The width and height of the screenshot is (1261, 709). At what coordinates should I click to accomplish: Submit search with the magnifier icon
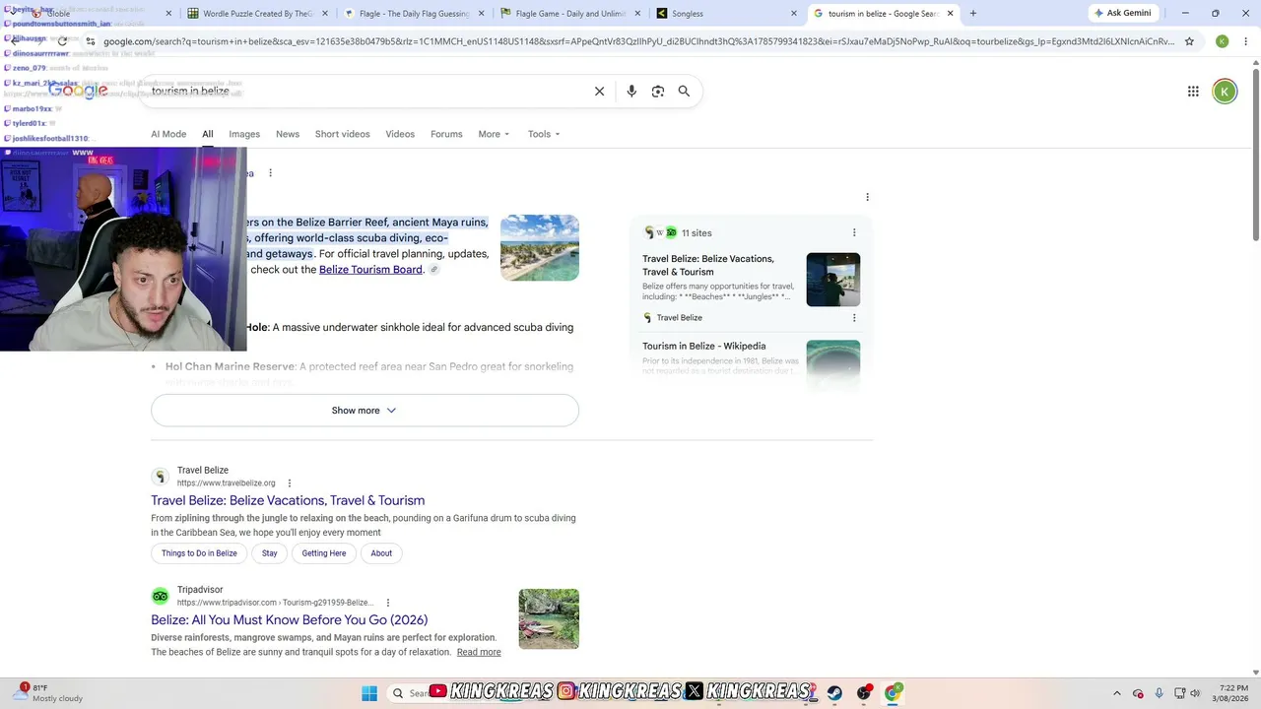click(x=684, y=92)
